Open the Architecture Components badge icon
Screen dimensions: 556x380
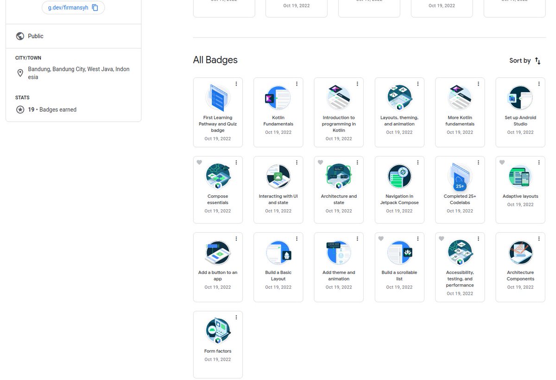point(520,253)
